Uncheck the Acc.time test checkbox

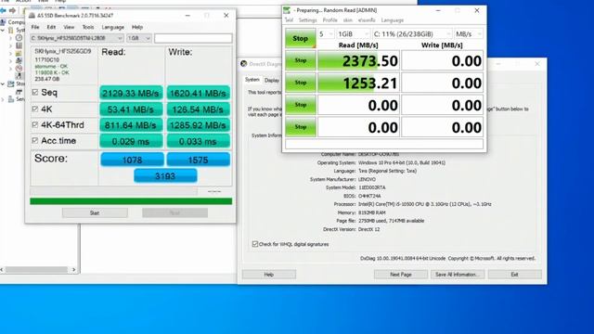pos(35,140)
